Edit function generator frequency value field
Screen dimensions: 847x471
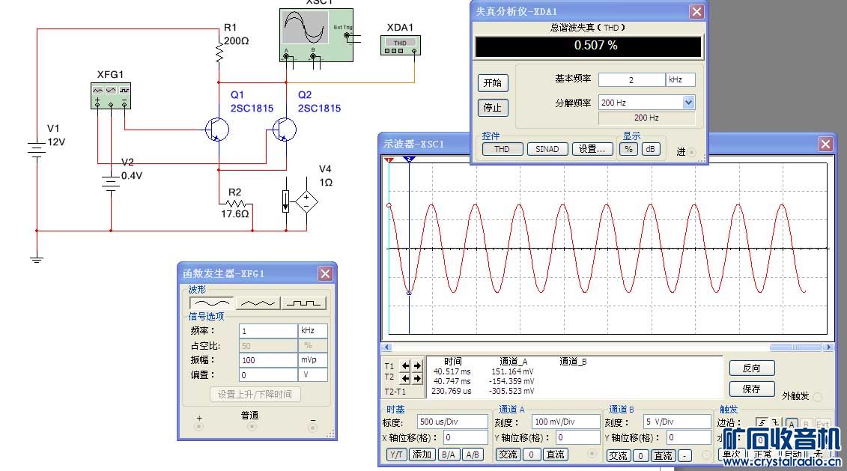click(x=268, y=330)
